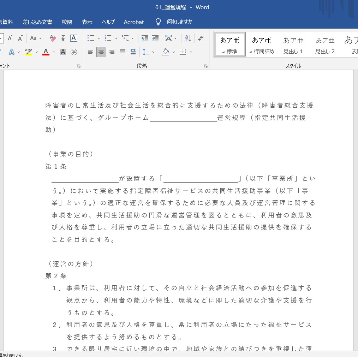Viewport: 358px width, 357px height.
Task: Apply the 標準 (Normal) style
Action: point(230,44)
